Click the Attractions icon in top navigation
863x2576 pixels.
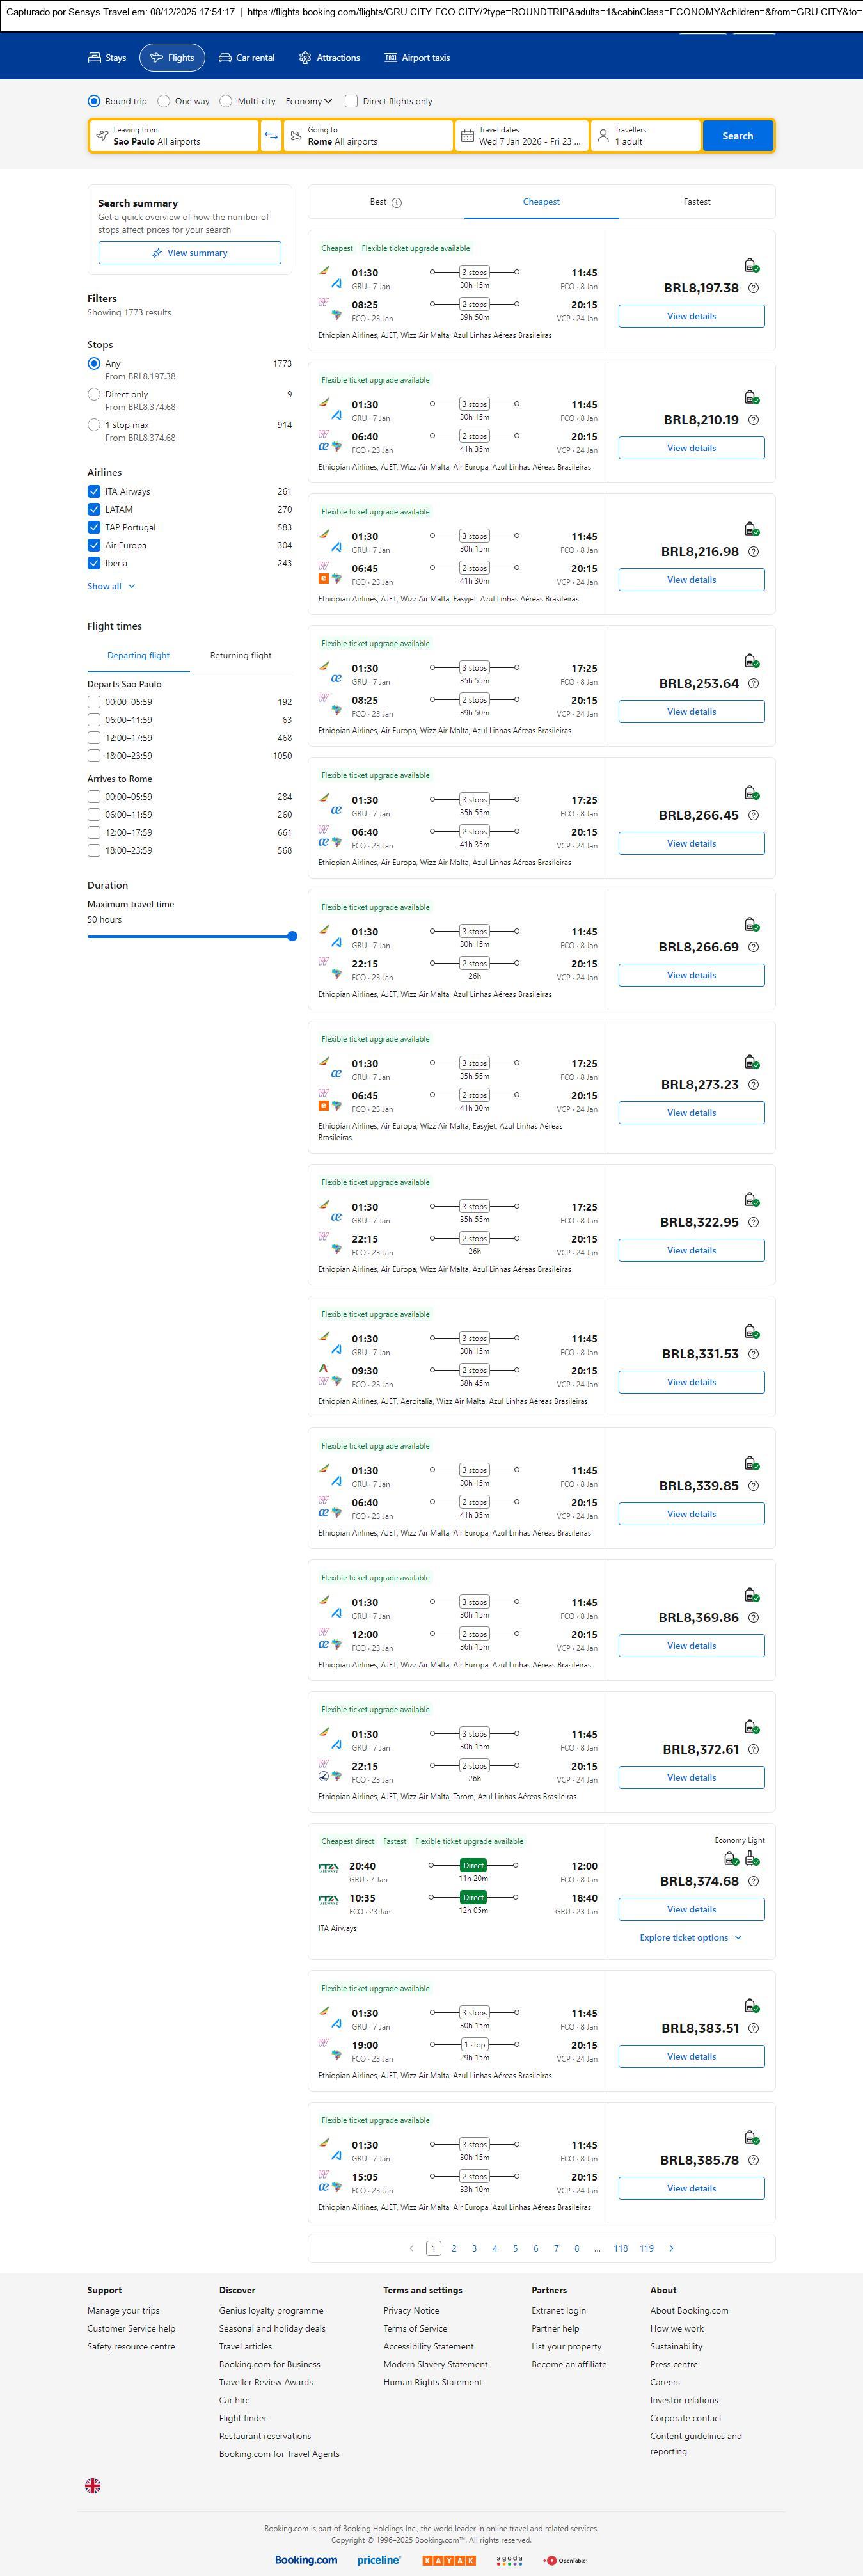pos(305,58)
